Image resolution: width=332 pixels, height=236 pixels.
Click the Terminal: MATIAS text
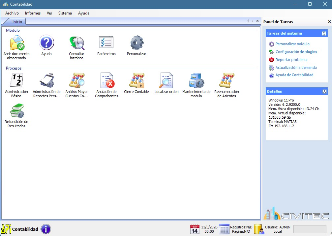283,122
